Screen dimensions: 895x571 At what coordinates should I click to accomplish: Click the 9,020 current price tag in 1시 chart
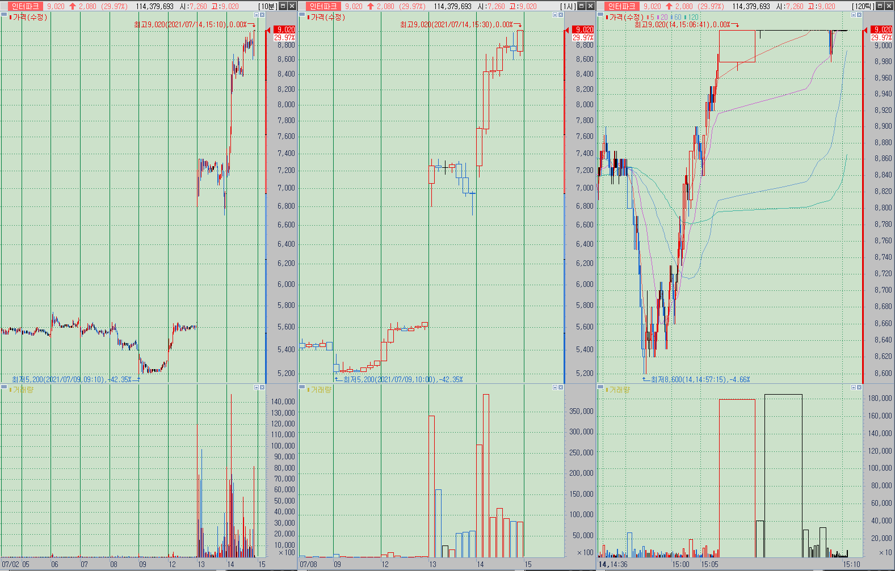pos(583,29)
